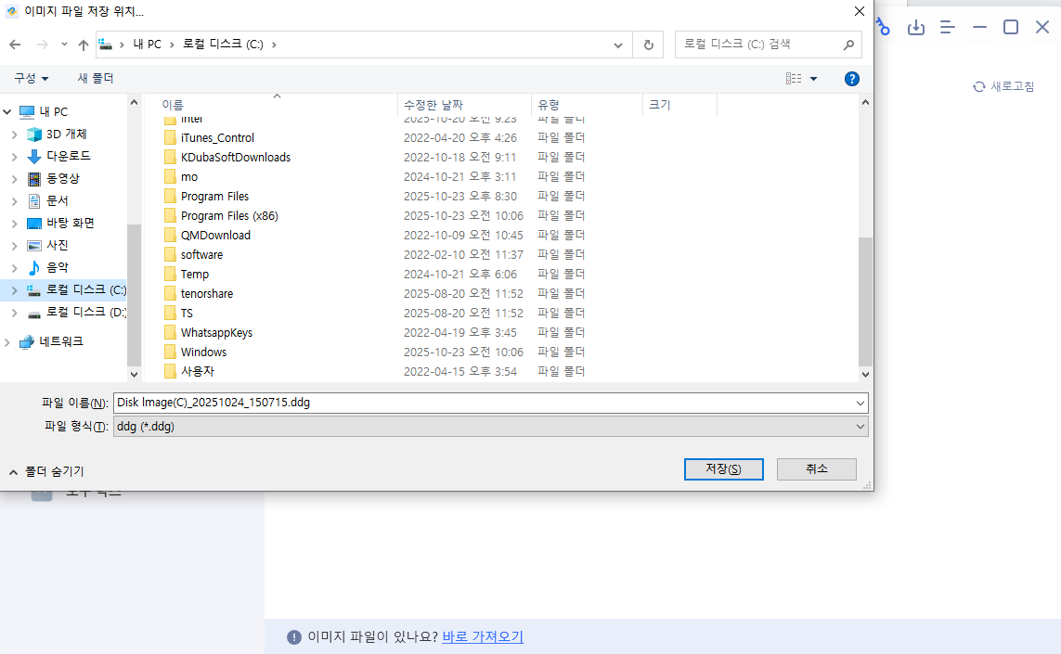
Task: Click the blue key registration icon
Action: 882,28
